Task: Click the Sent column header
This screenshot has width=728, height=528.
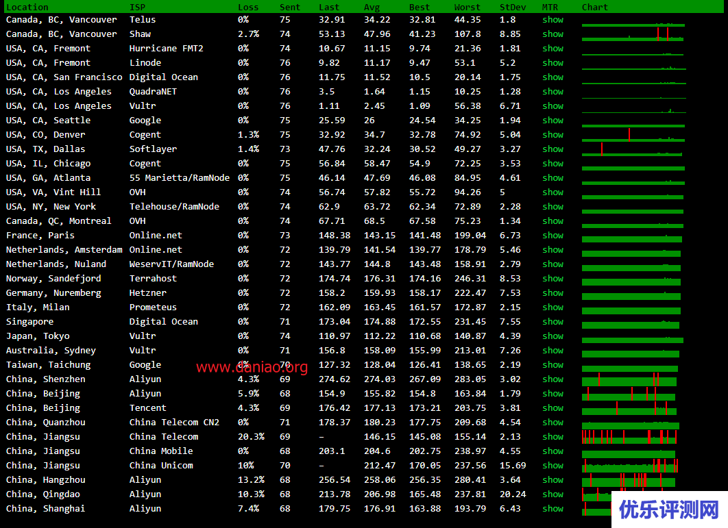Action: tap(290, 7)
